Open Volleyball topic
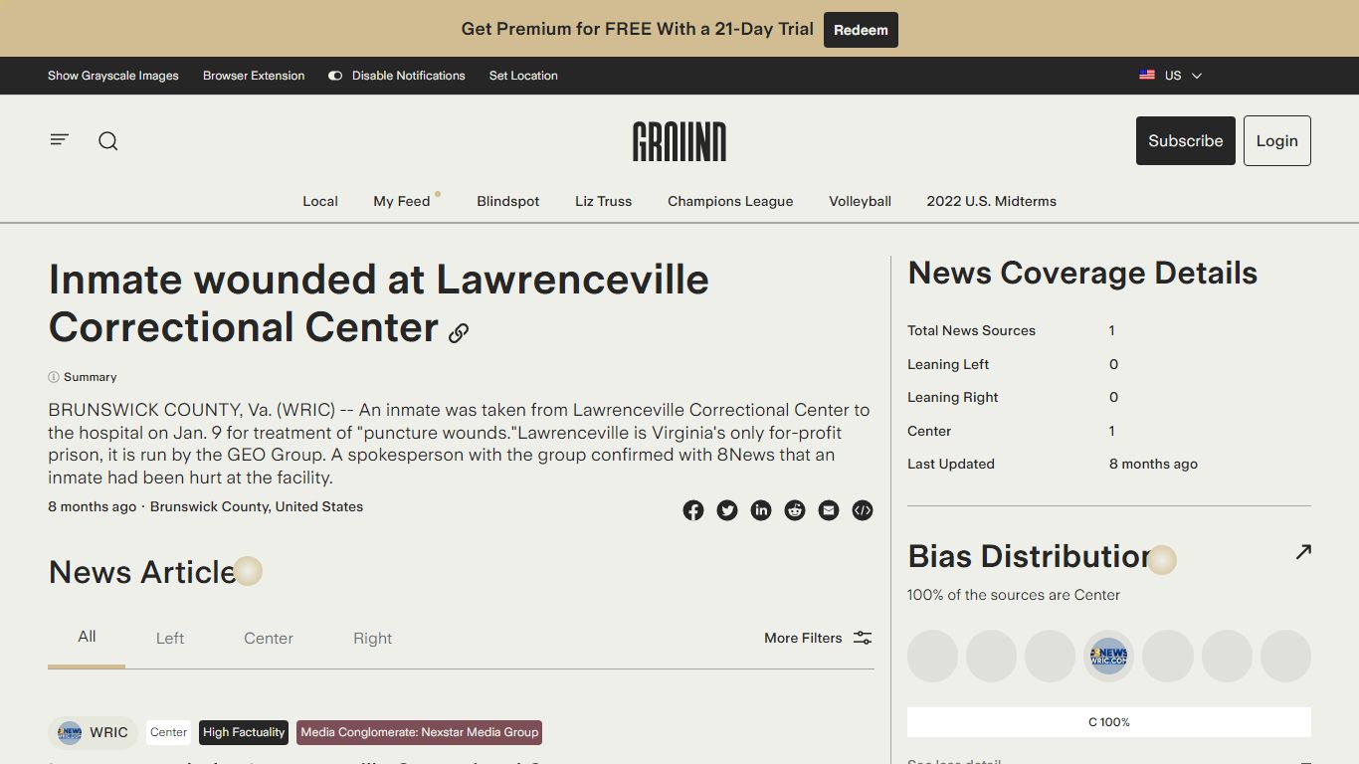This screenshot has width=1359, height=764. point(860,201)
